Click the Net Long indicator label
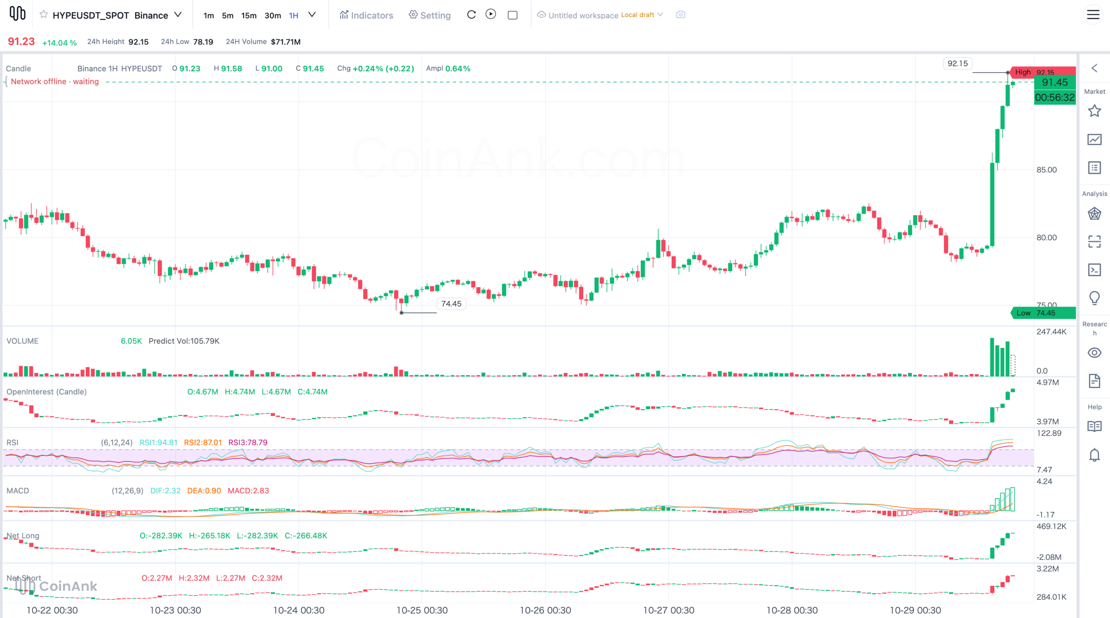The height and width of the screenshot is (618, 1110). (23, 536)
